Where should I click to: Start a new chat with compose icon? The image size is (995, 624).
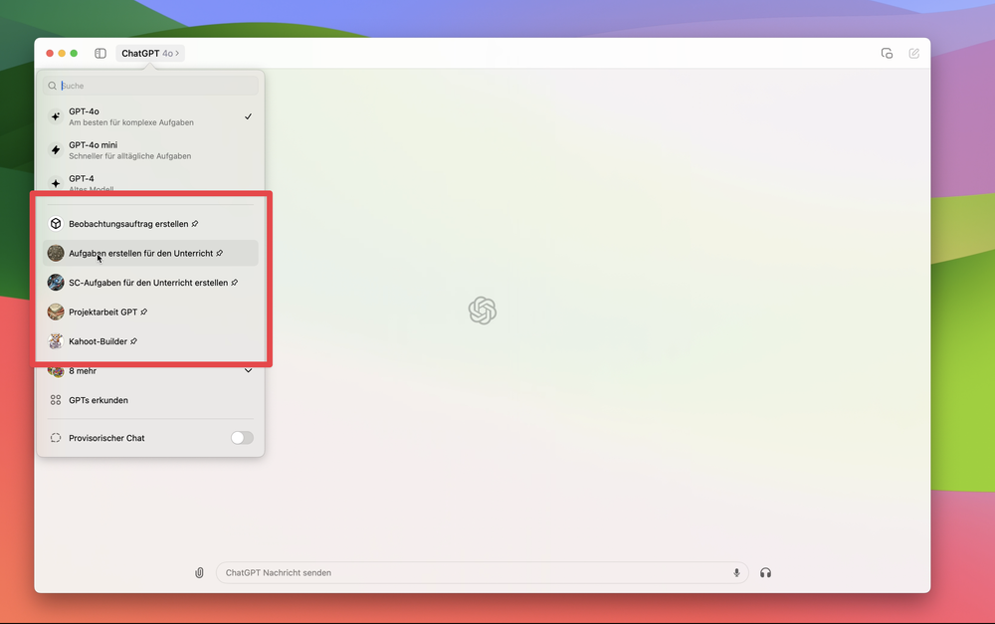click(913, 54)
